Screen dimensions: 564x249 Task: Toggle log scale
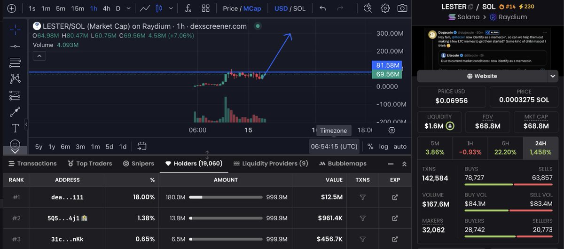tap(384, 147)
